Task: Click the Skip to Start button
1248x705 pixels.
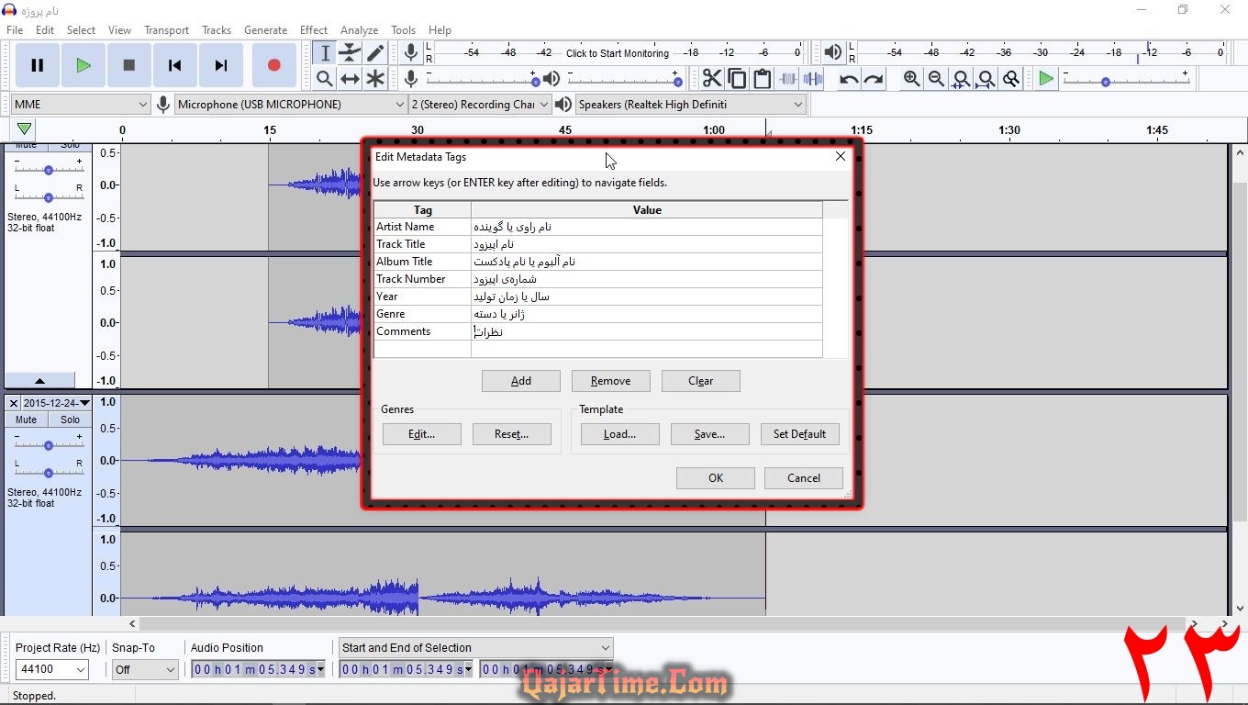Action: 174,65
